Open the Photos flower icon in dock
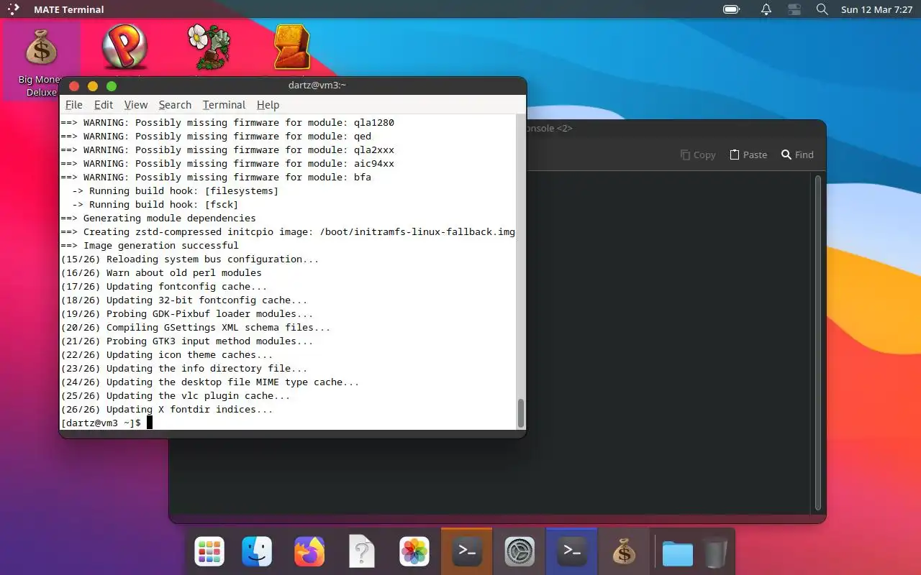The width and height of the screenshot is (921, 575). coord(414,552)
